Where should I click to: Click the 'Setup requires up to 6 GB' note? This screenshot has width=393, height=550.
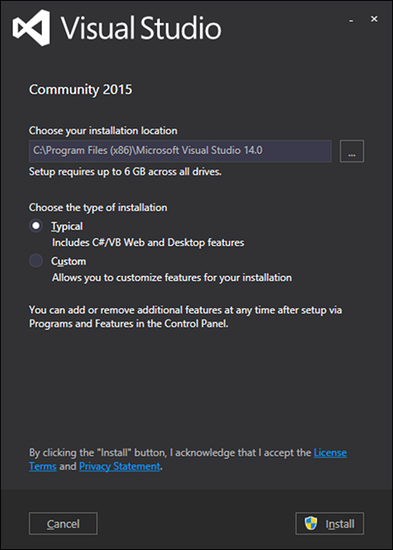125,172
